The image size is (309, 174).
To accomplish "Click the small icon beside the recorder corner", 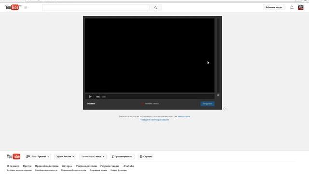I will click(x=224, y=109).
